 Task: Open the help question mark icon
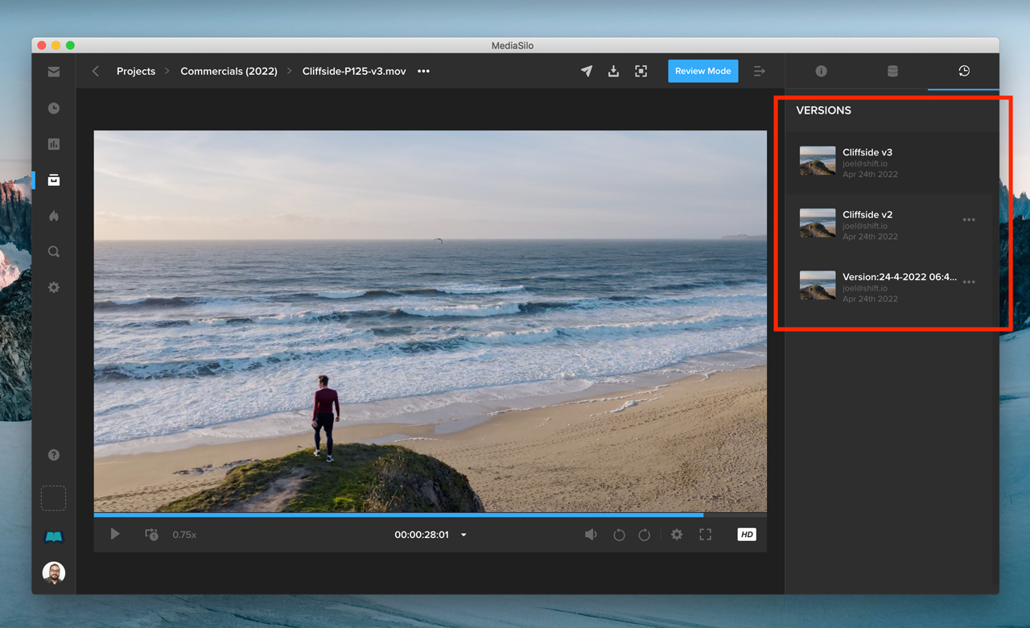(x=54, y=455)
